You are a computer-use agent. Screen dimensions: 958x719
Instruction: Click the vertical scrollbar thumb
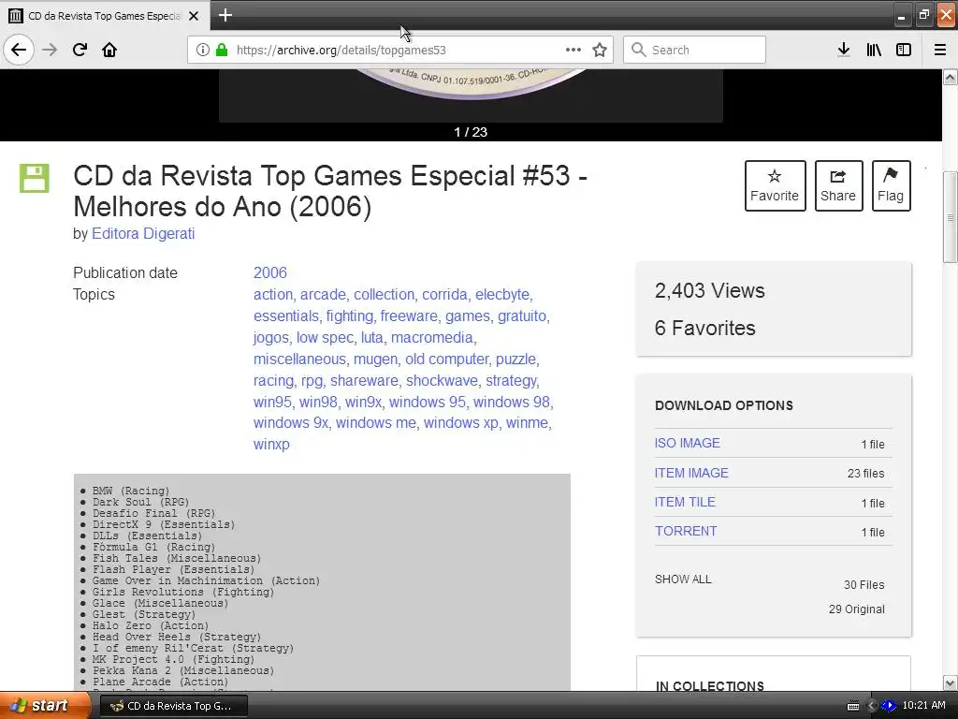950,217
